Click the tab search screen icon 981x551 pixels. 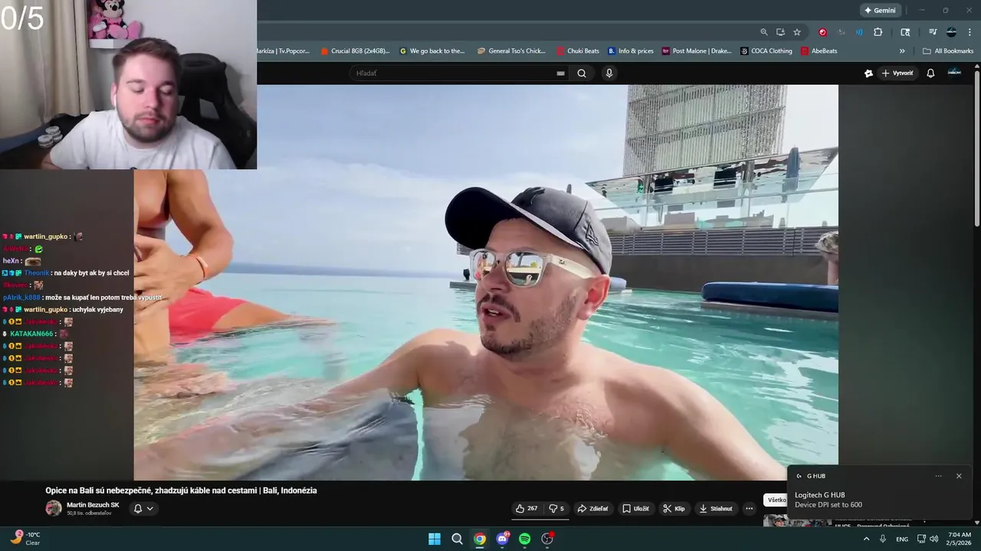tap(905, 32)
